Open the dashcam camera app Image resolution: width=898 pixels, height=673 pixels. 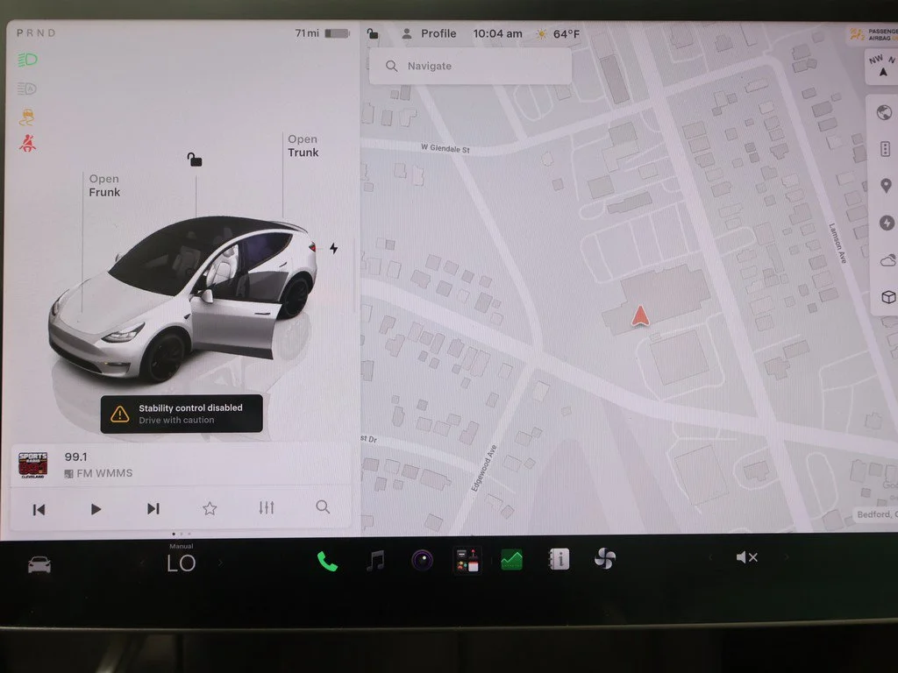pyautogui.click(x=423, y=560)
